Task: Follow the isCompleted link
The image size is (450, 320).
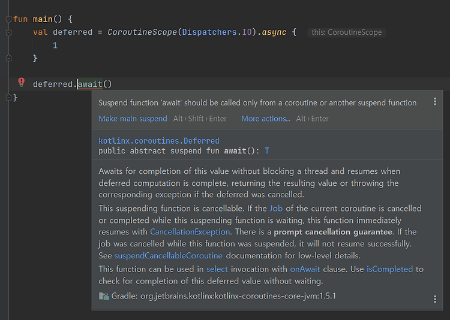Action: [390, 269]
